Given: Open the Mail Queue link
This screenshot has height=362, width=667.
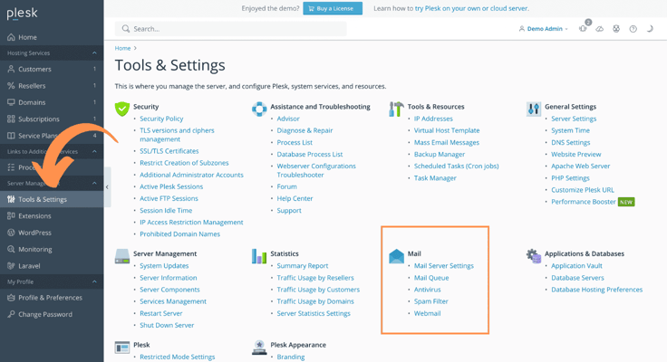Looking at the screenshot, I should (x=431, y=278).
